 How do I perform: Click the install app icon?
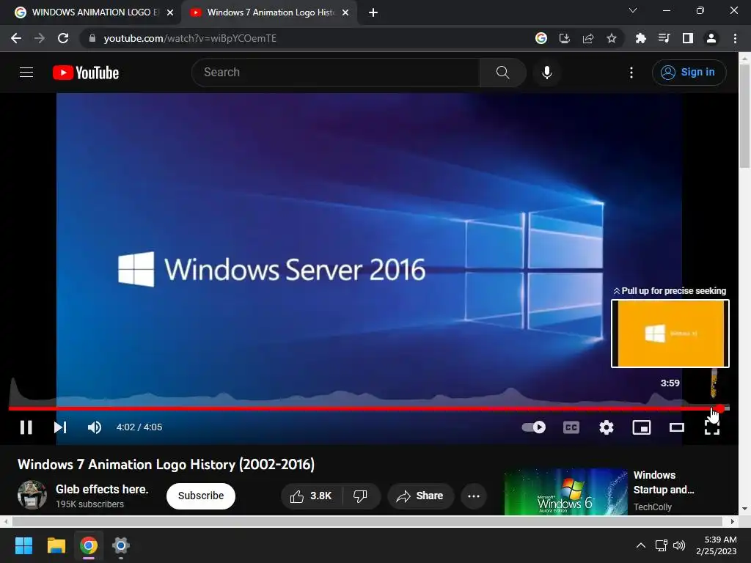[x=565, y=38]
